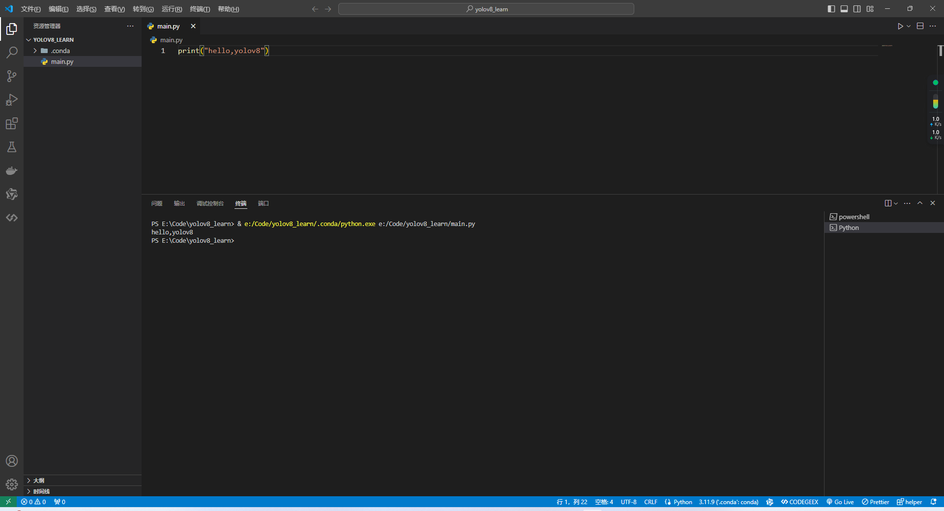Go forward in navigation history
Screen dimensions: 944x511
[328, 9]
